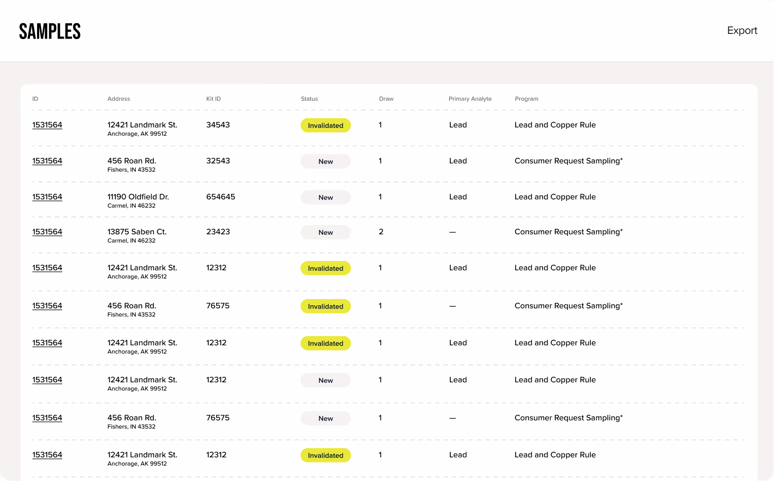Image resolution: width=774 pixels, height=481 pixels.
Task: Open sample ID link in the 11190 Oldfield Dr. row
Action: click(47, 197)
